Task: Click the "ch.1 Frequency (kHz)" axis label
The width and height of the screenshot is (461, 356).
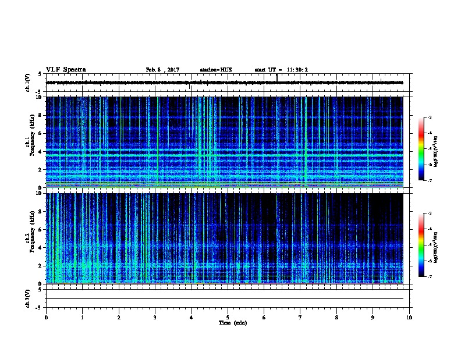Action: [30, 136]
